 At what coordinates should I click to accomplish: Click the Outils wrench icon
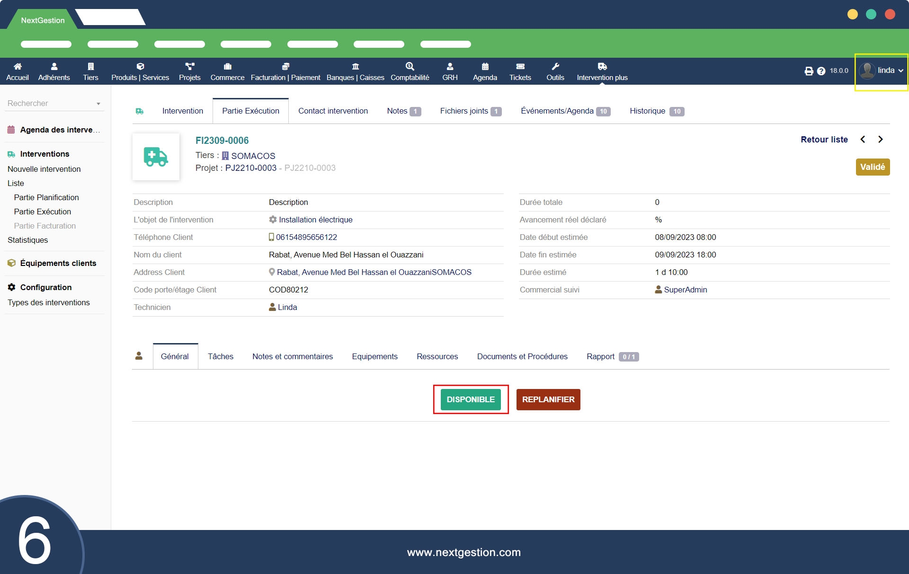click(x=555, y=66)
